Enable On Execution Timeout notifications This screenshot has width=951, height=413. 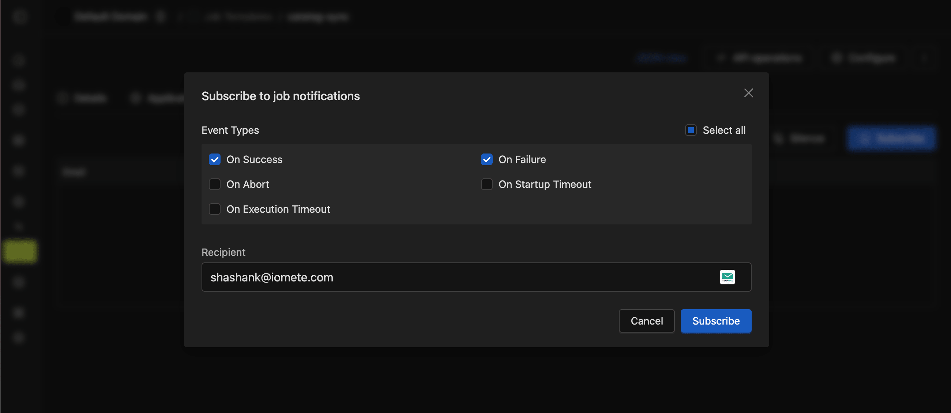click(214, 209)
